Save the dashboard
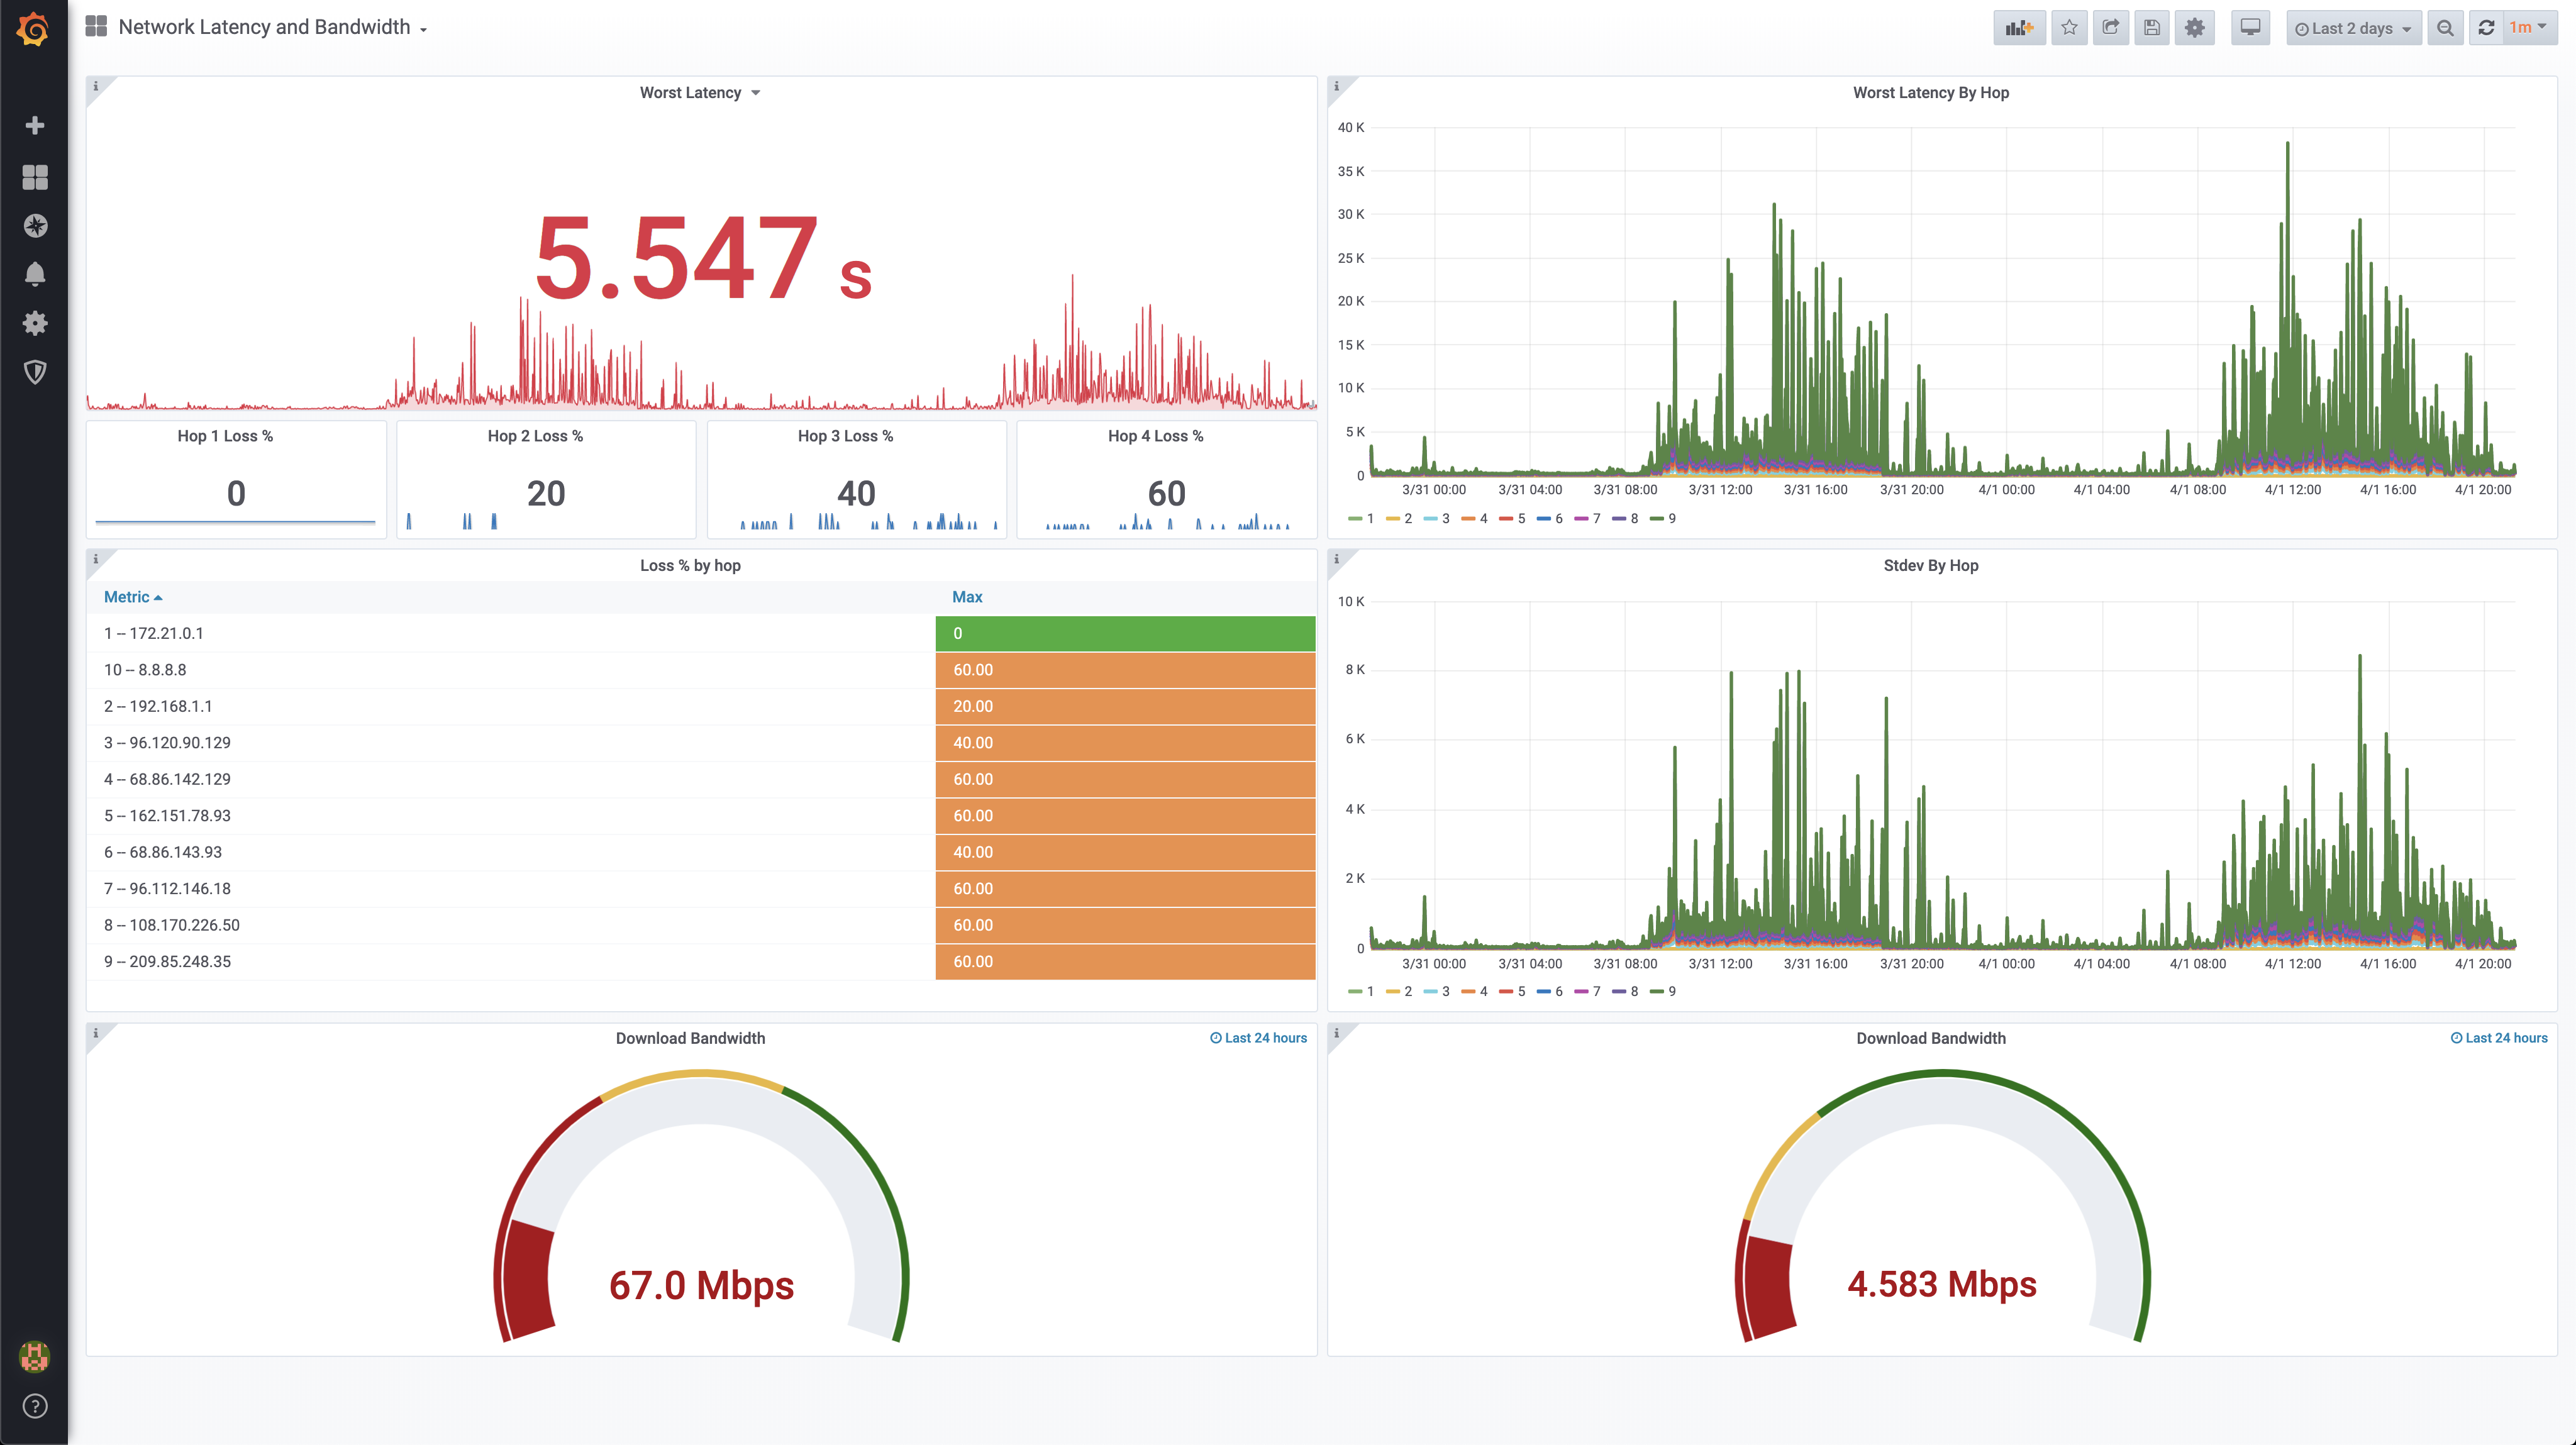The height and width of the screenshot is (1445, 2576). coord(2152,27)
